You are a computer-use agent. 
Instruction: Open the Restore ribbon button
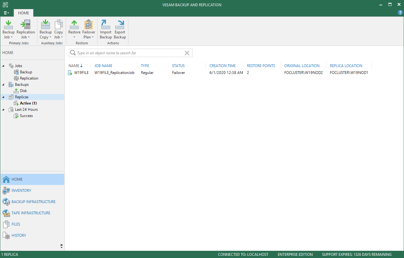pos(74,30)
